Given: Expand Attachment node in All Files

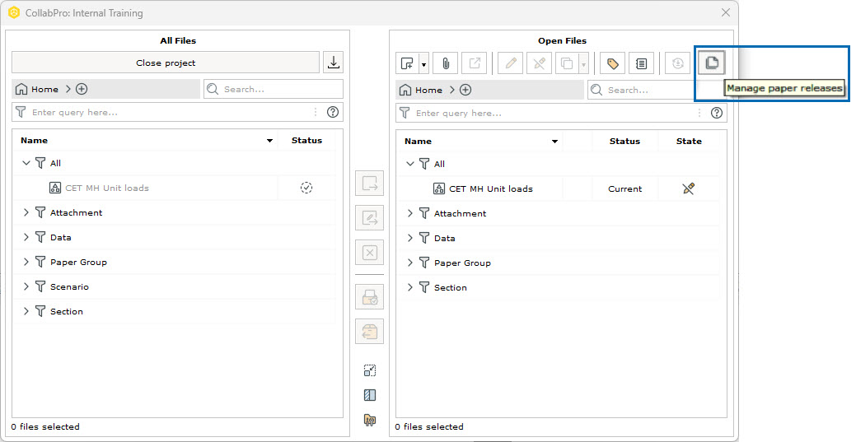Looking at the screenshot, I should 26,213.
